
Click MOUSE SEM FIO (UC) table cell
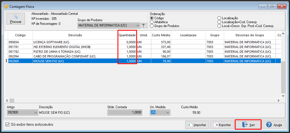[x=75, y=61]
